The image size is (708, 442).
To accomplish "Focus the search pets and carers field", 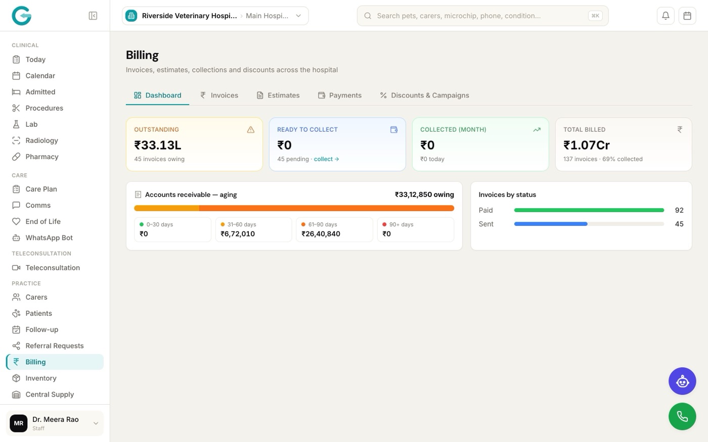I will pos(482,16).
